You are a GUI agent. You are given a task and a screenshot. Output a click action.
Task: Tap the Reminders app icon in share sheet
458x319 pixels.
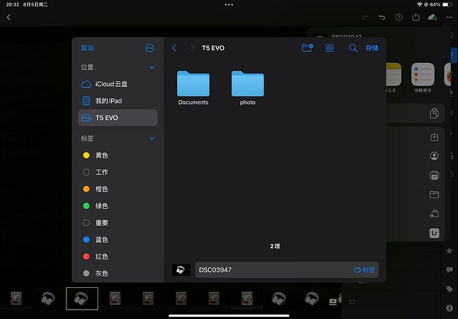point(423,75)
